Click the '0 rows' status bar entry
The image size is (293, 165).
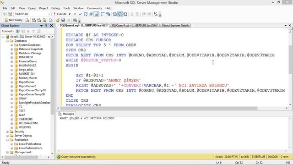point(284,157)
